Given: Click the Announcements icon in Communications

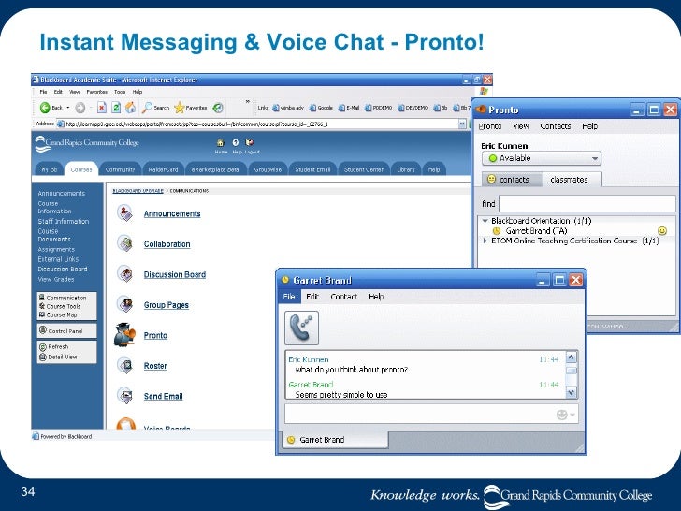Looking at the screenshot, I should [125, 213].
